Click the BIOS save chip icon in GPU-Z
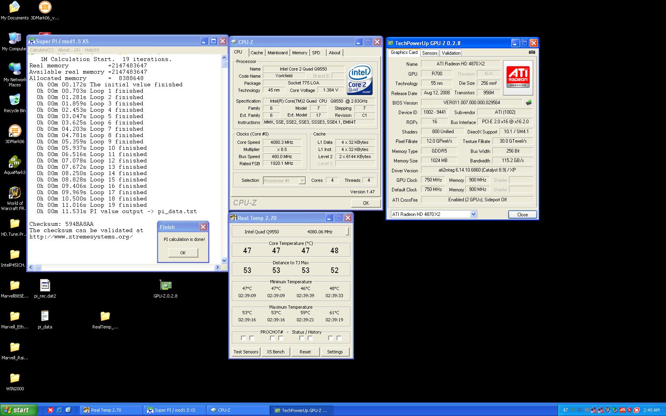Viewport: 666px width, 416px height. tap(528, 103)
